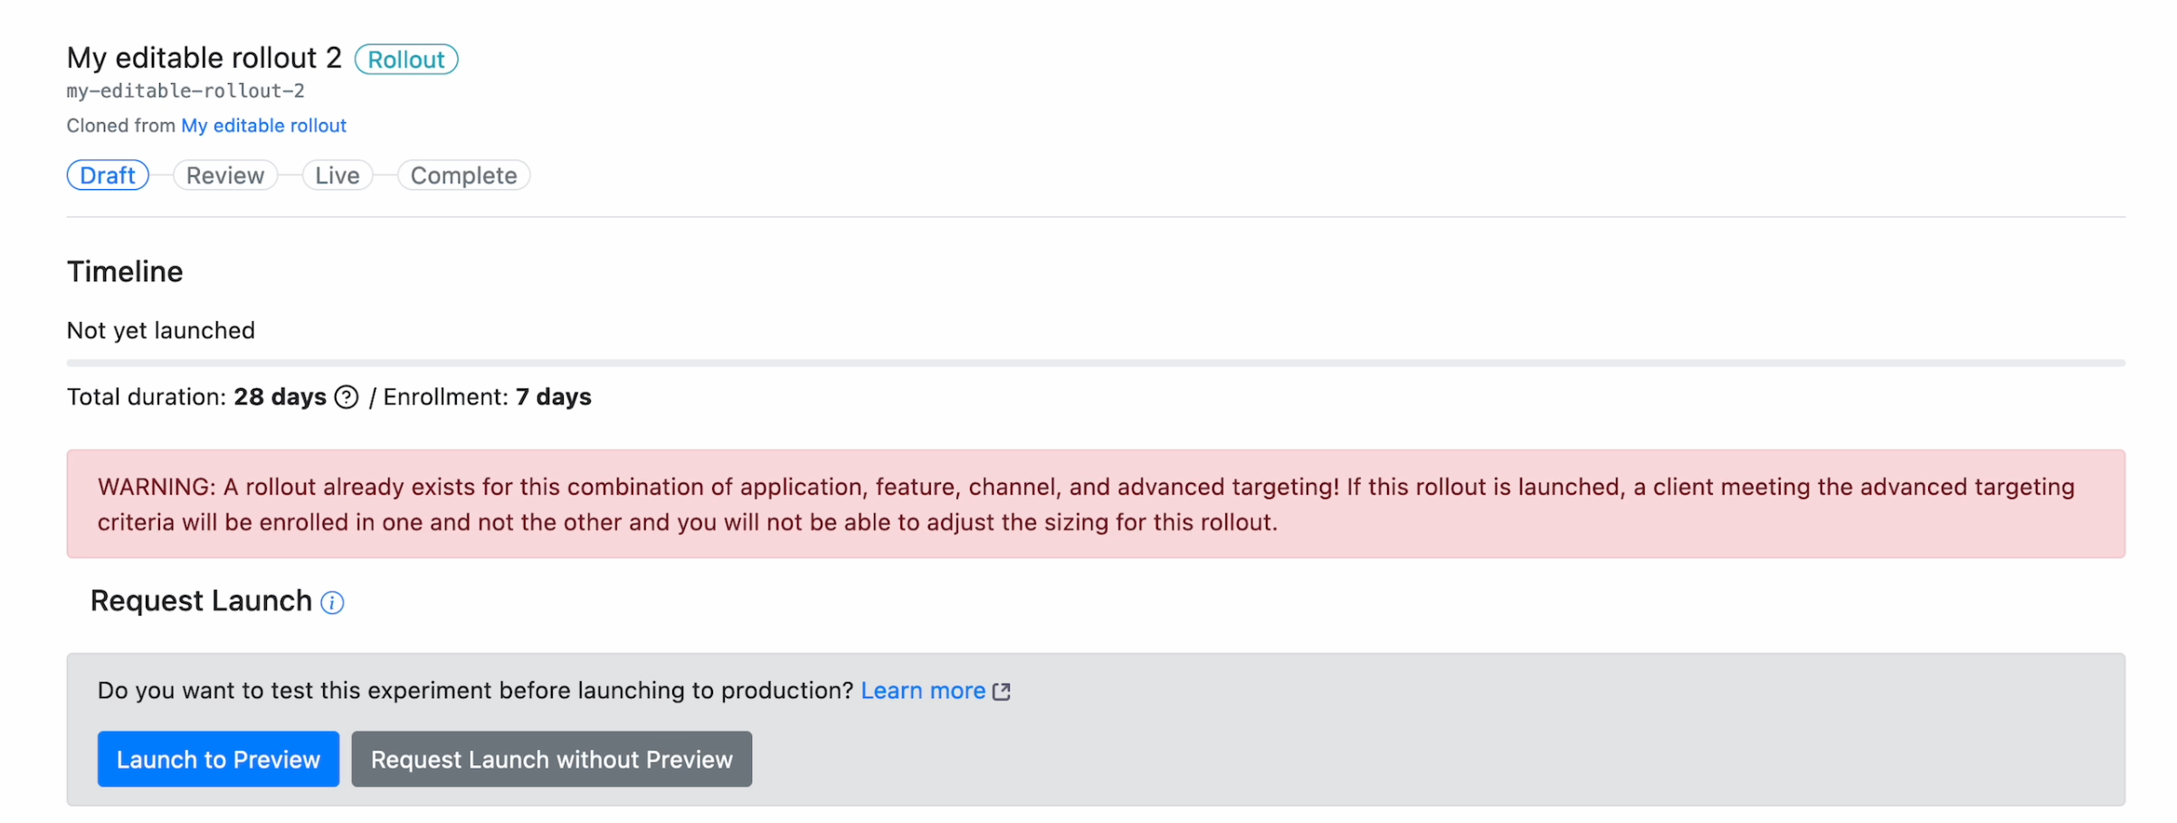Open the Learn more link

pos(923,691)
